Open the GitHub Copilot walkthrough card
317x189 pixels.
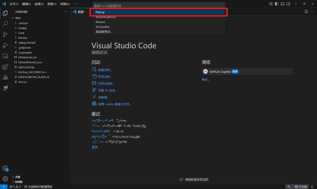tap(247, 72)
